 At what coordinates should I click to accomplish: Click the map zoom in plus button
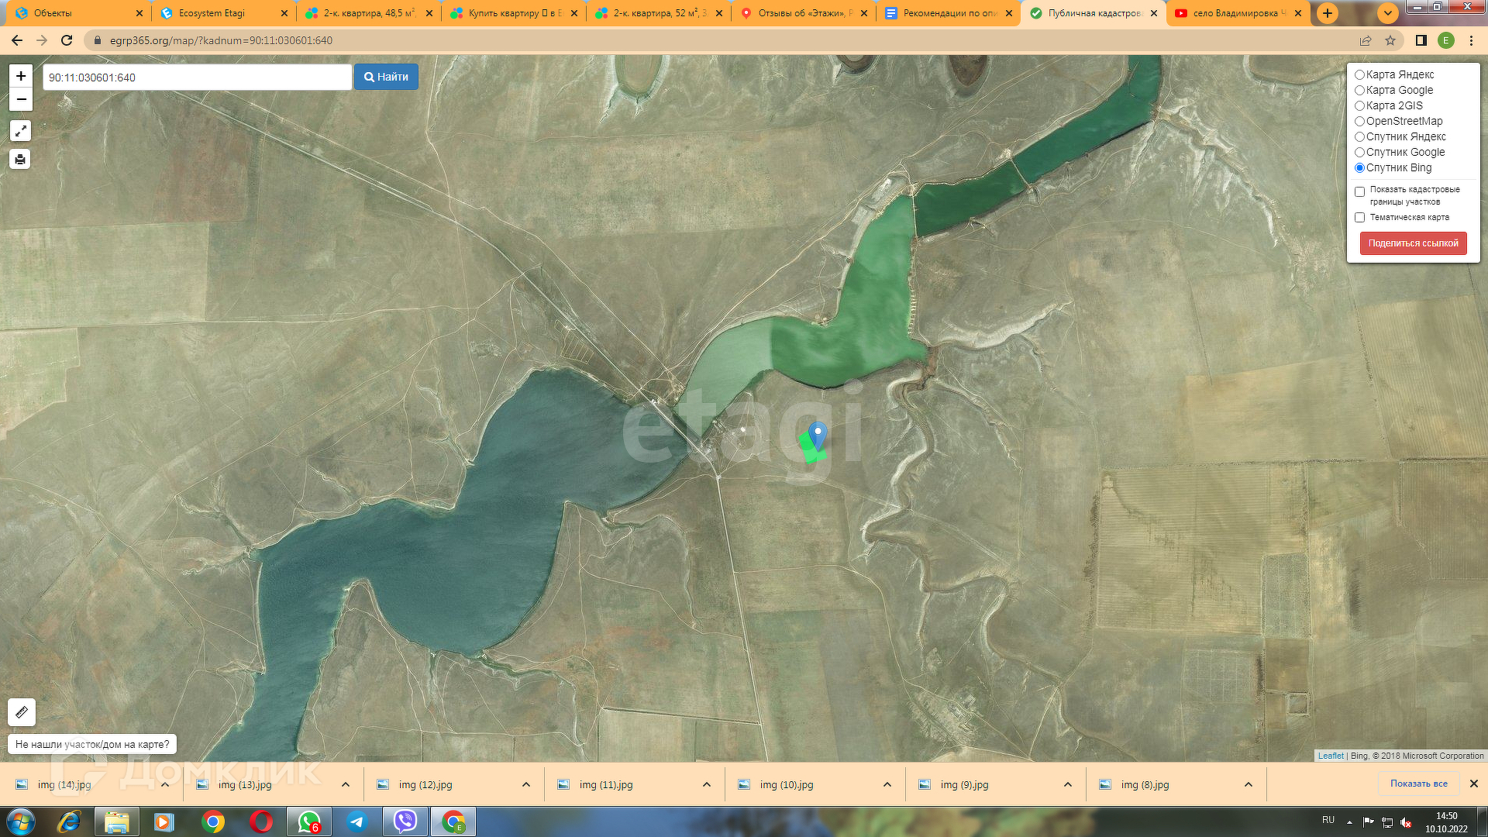point(21,76)
